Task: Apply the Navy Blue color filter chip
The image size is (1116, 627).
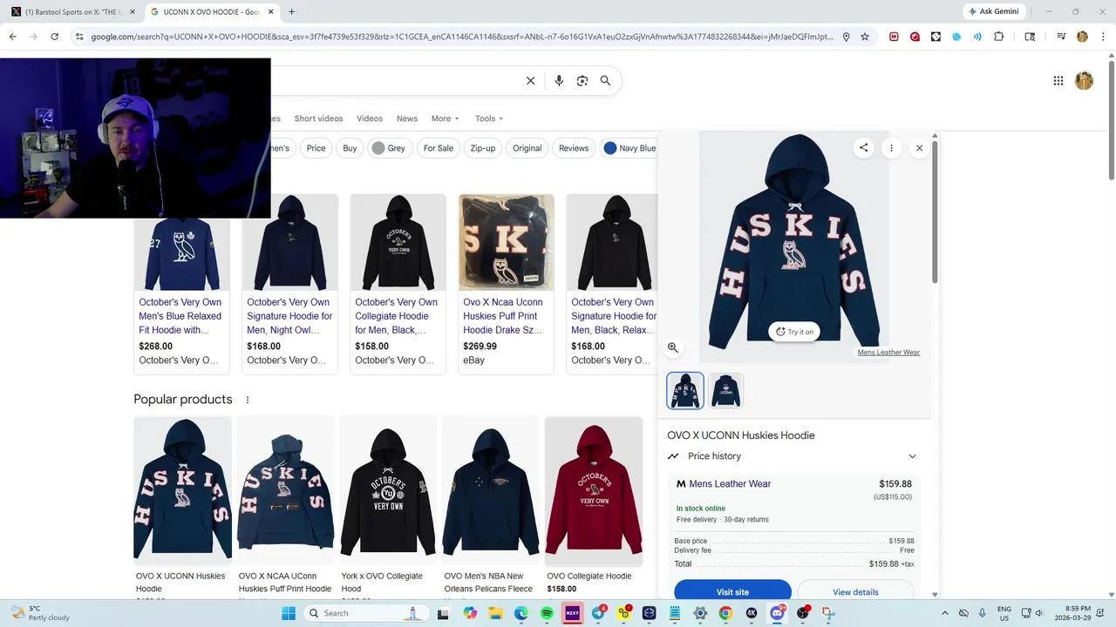Action: (x=629, y=148)
